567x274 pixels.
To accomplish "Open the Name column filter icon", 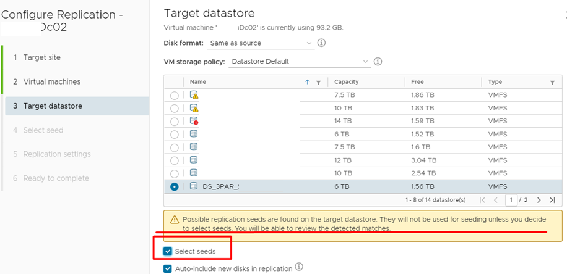I will coord(318,82).
